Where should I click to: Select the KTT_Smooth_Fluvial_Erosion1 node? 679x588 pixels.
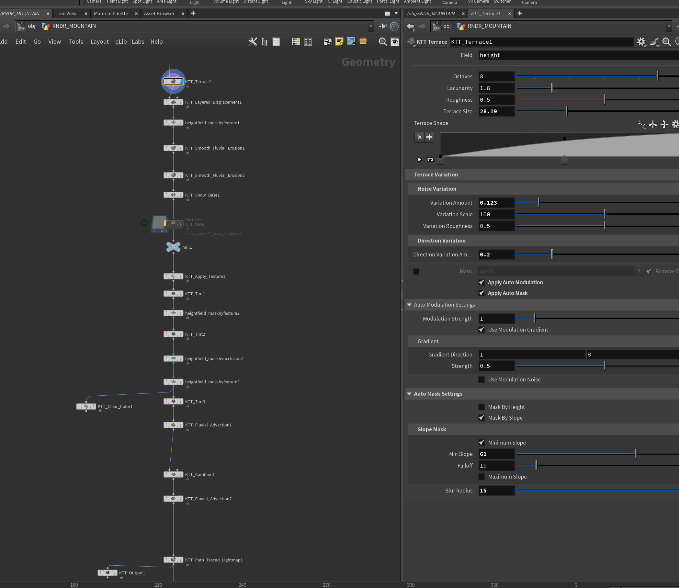173,148
